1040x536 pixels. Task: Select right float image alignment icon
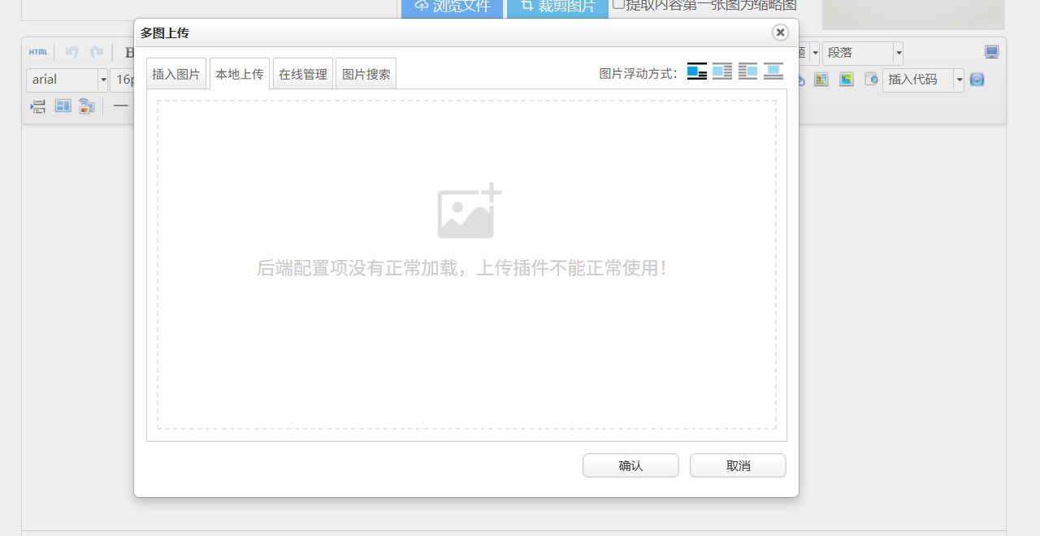click(747, 71)
